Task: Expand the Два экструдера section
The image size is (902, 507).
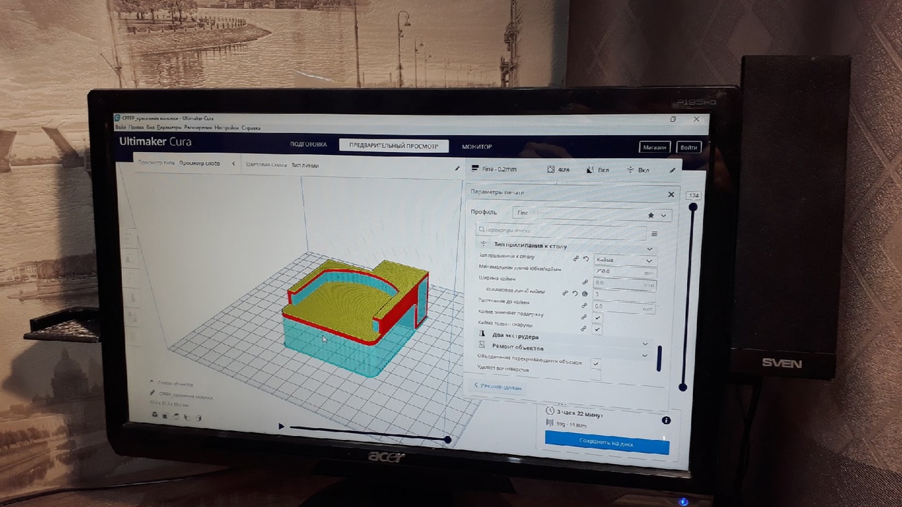Action: (x=645, y=344)
